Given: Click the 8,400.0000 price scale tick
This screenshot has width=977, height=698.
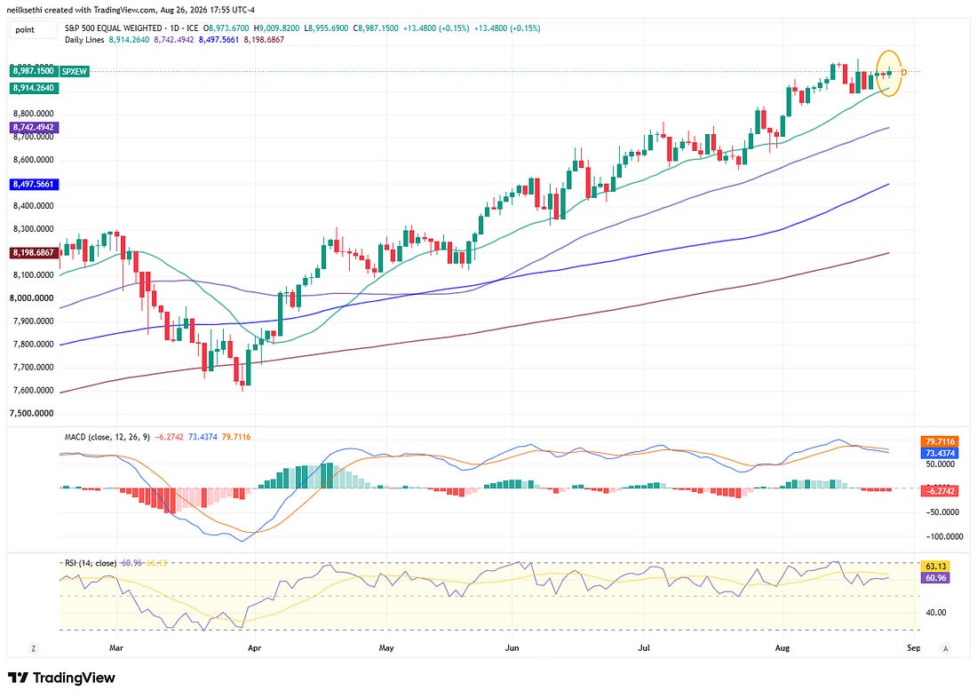Looking at the screenshot, I should tap(33, 206).
